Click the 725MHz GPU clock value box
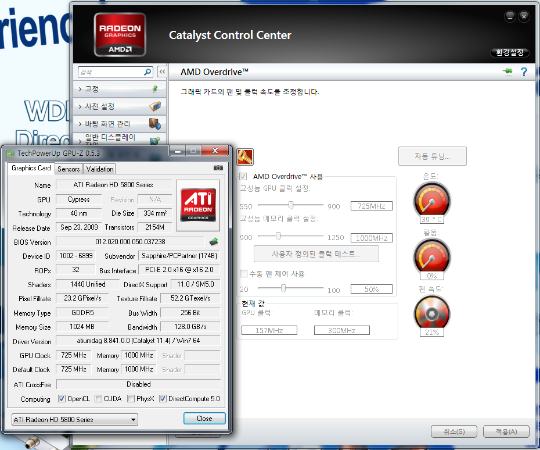 click(371, 206)
